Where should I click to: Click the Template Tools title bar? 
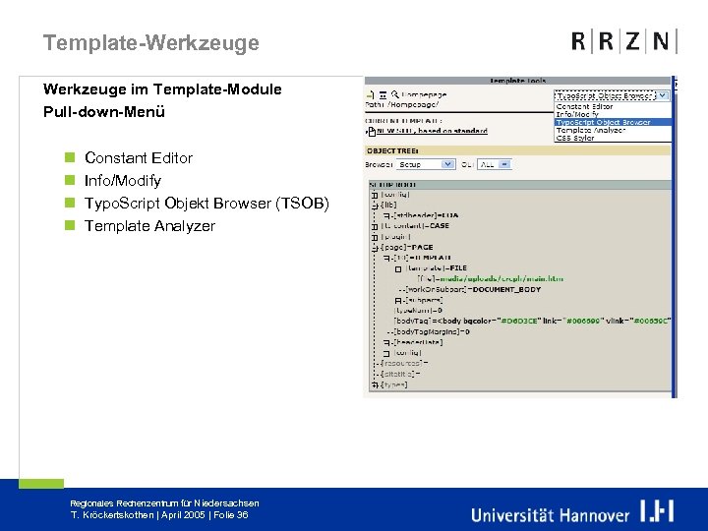tap(517, 81)
